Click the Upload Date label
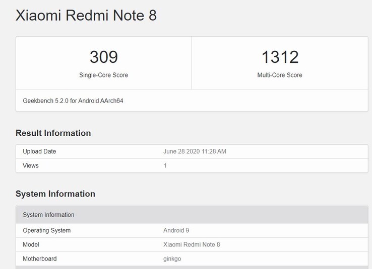This screenshot has width=372, height=269. point(39,151)
